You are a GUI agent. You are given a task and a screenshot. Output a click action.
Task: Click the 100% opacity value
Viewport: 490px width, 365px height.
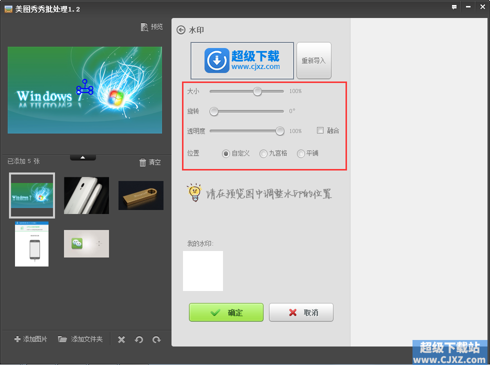pos(295,131)
